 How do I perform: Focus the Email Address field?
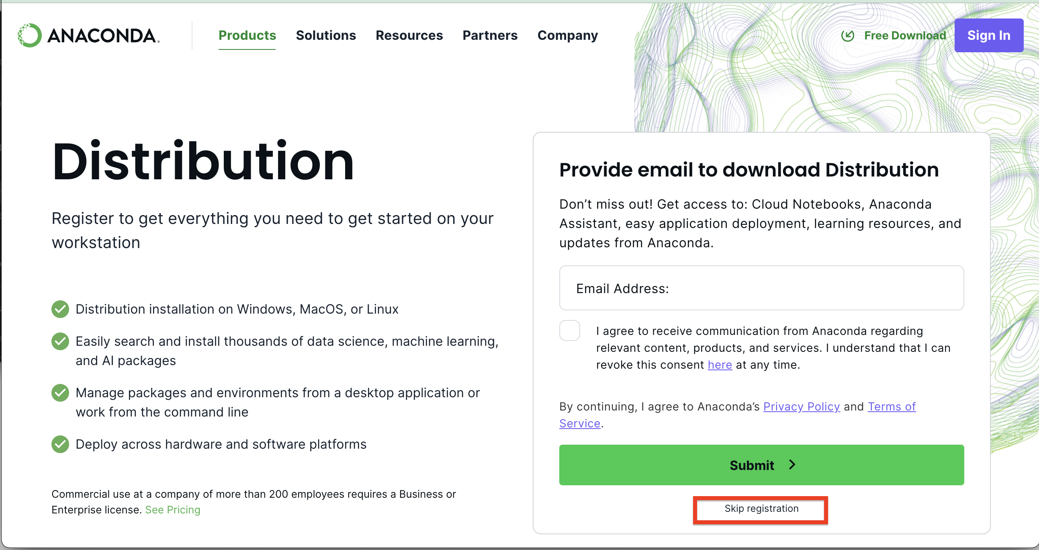pyautogui.click(x=761, y=288)
